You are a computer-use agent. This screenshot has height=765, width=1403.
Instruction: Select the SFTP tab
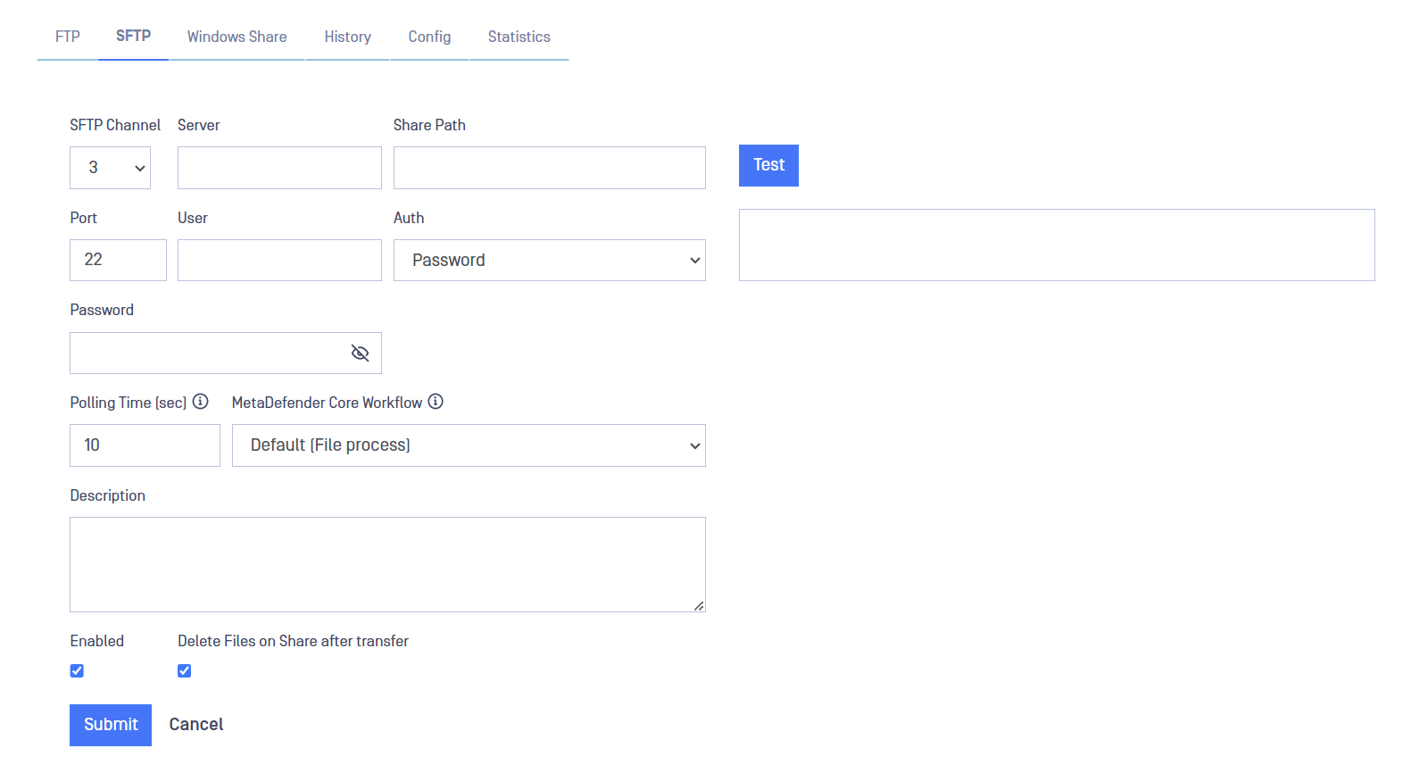tap(133, 36)
